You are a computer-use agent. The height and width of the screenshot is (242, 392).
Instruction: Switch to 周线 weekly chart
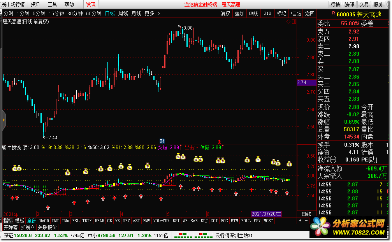coord(123,14)
